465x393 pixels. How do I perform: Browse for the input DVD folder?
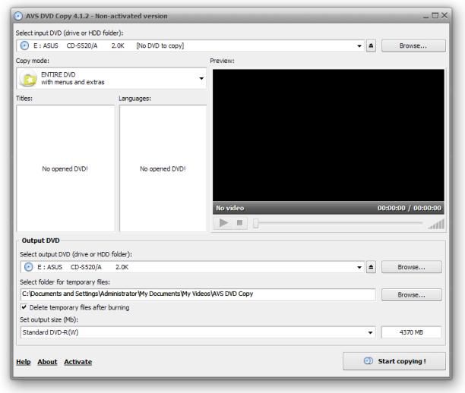pyautogui.click(x=413, y=46)
